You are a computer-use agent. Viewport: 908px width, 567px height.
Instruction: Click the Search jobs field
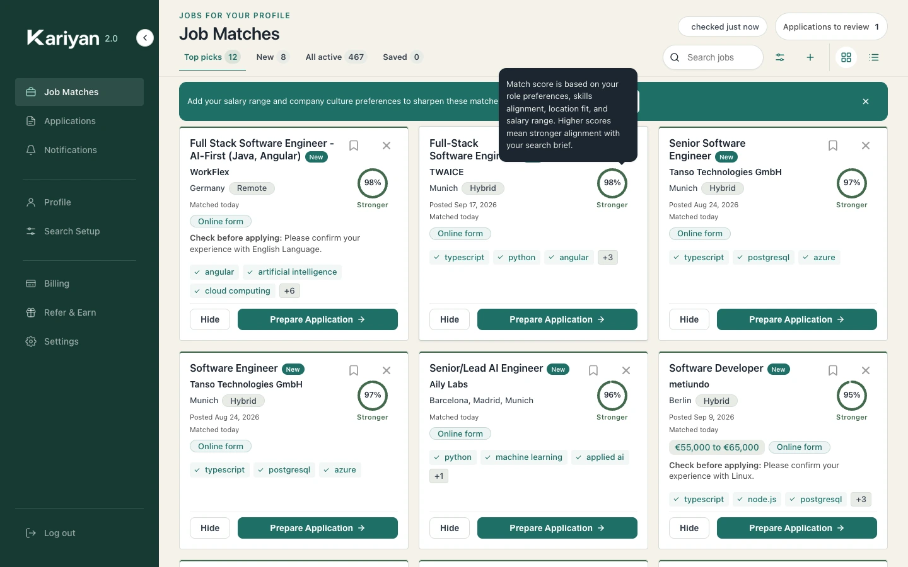(x=713, y=57)
